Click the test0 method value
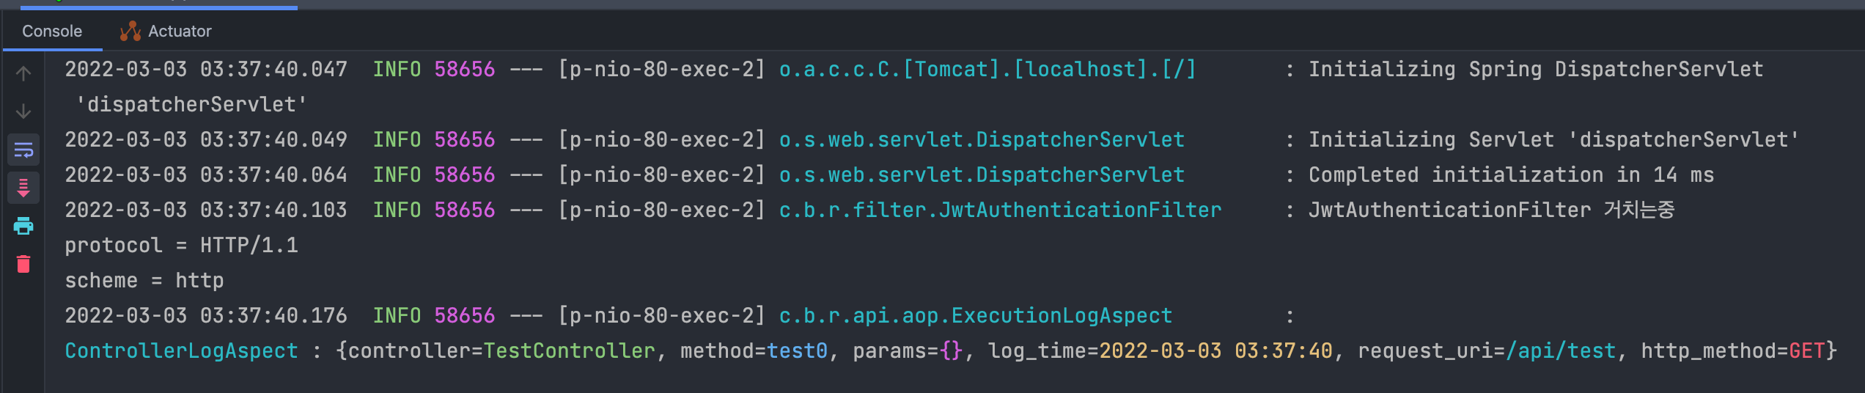Image resolution: width=1865 pixels, height=393 pixels. [x=798, y=351]
